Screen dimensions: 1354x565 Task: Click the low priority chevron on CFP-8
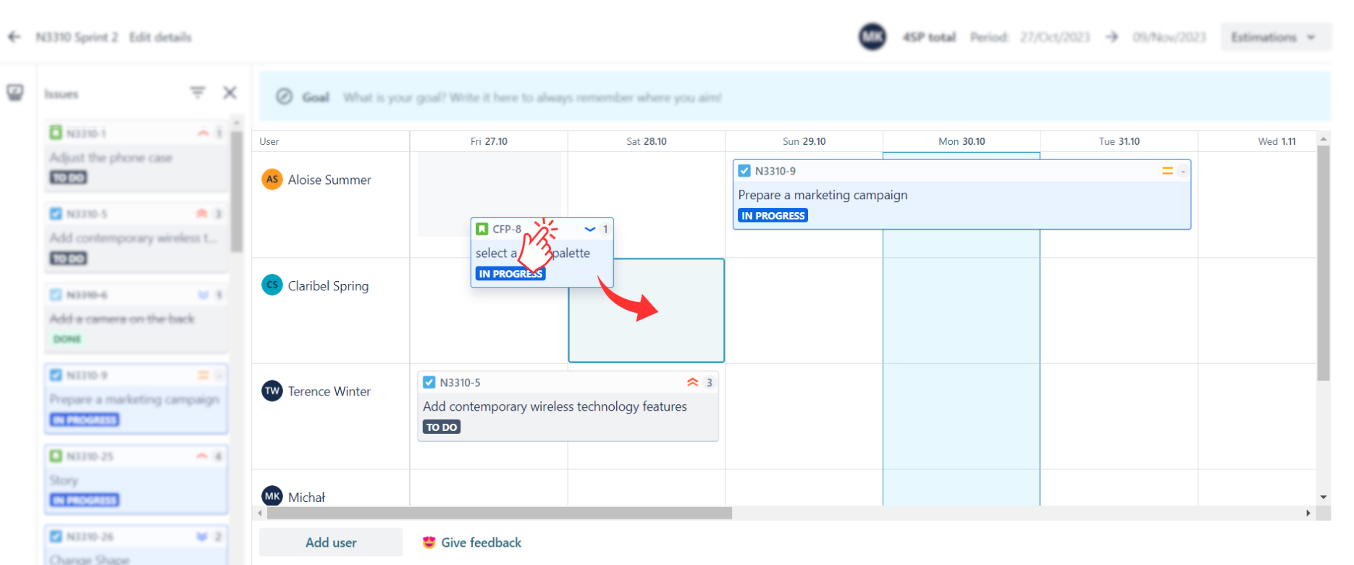click(x=590, y=229)
